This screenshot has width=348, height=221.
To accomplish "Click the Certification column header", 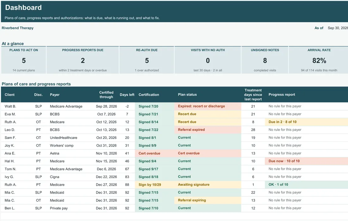I will pos(149,94).
